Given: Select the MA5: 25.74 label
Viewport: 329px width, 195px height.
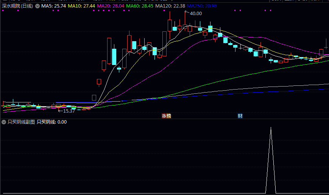Looking at the screenshot, I should [53, 6].
